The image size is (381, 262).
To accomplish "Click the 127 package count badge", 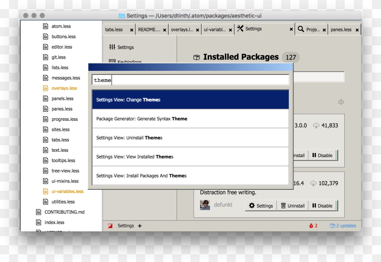I will 291,57.
